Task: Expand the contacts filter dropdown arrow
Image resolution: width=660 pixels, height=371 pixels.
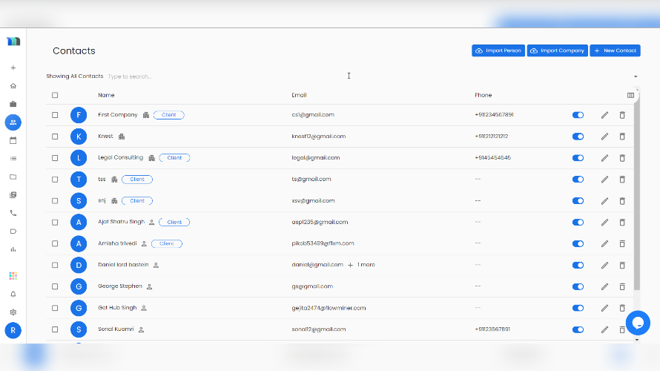Action: pos(636,76)
